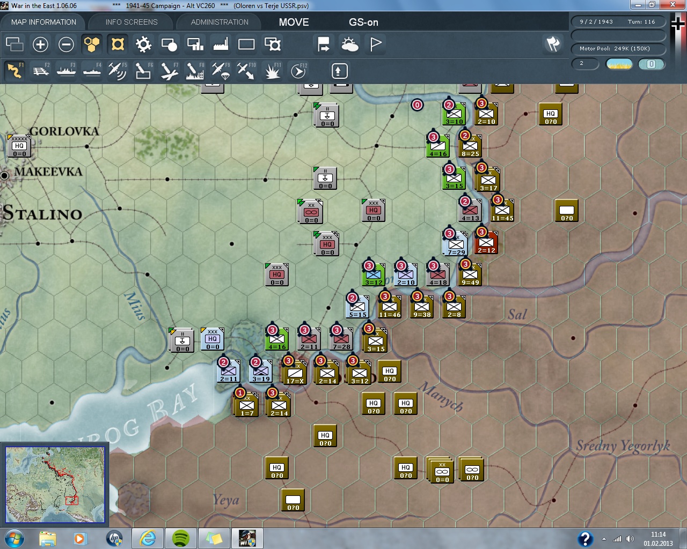Toggle the hex grid display

point(92,44)
